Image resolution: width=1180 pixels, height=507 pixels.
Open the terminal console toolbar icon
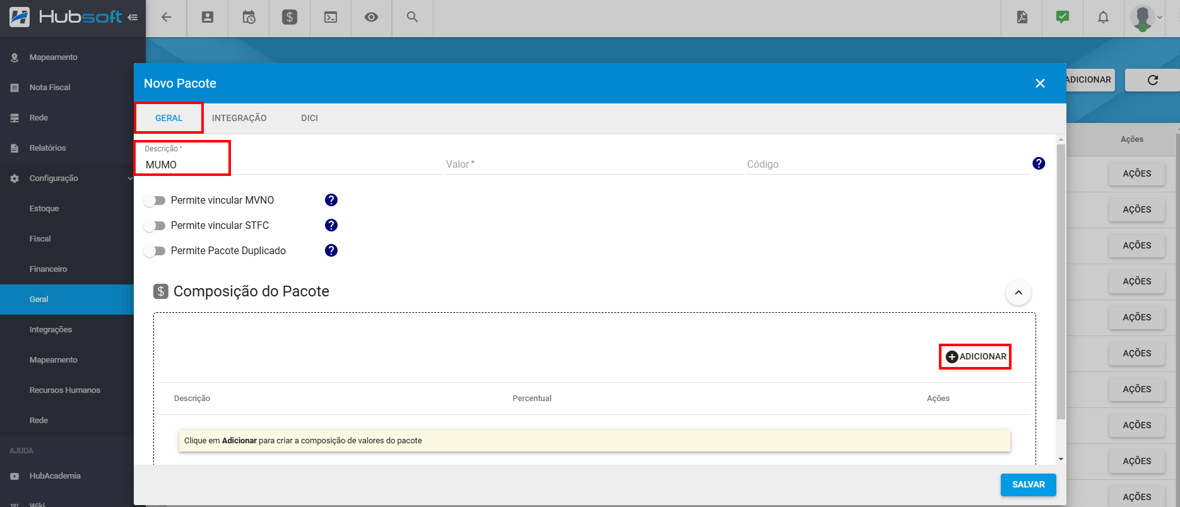[x=331, y=18]
